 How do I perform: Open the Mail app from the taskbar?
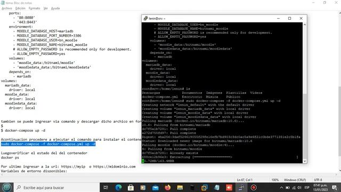[155, 187]
